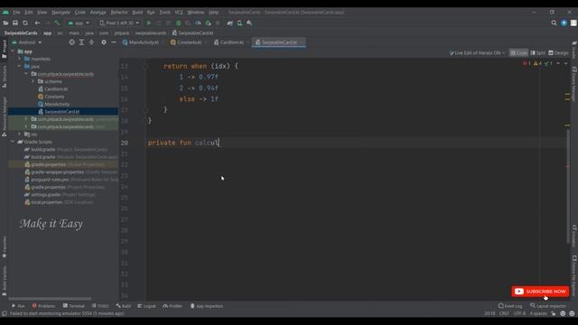Open the SDK Manager toolbar icon

click(249, 23)
